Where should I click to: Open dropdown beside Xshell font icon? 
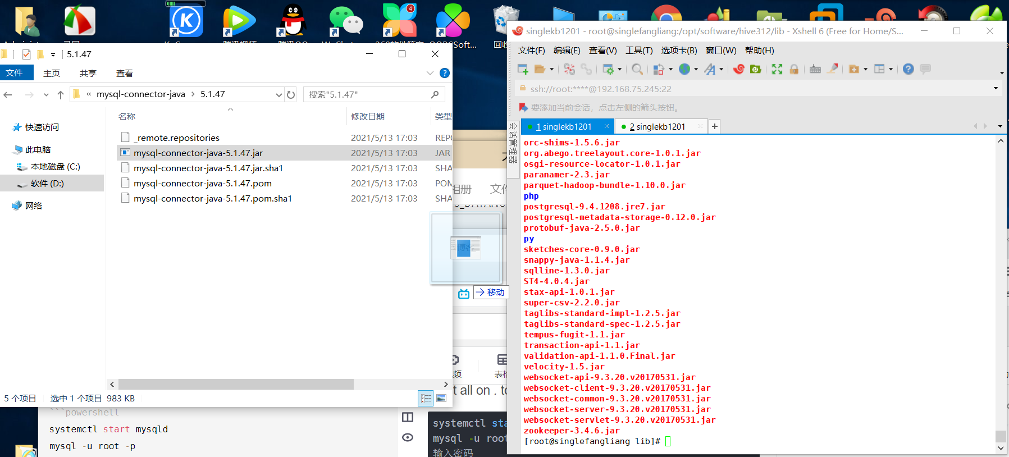(721, 70)
